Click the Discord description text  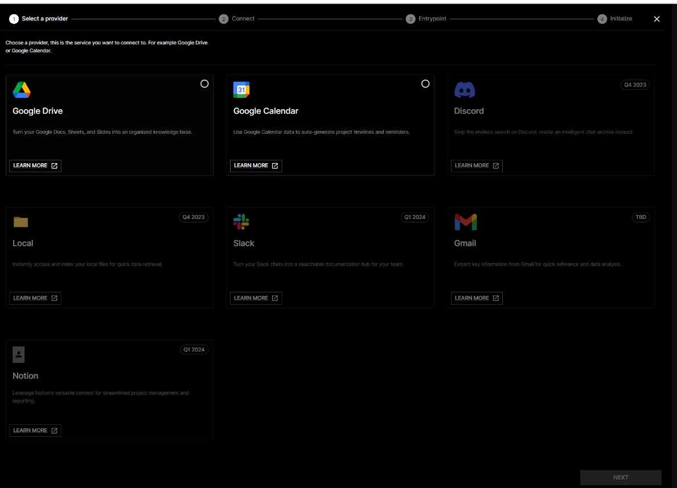(x=544, y=132)
